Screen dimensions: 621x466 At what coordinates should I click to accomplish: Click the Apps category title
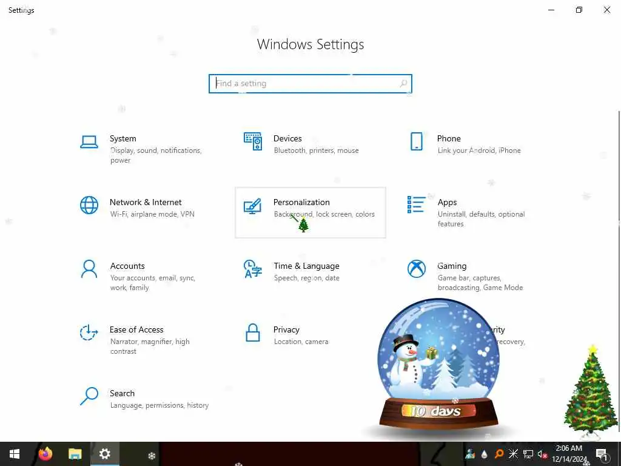click(x=447, y=203)
